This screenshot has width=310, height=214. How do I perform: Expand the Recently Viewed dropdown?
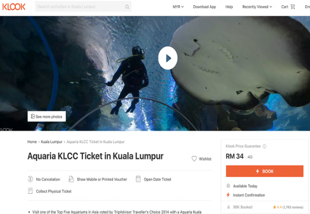pyautogui.click(x=257, y=7)
